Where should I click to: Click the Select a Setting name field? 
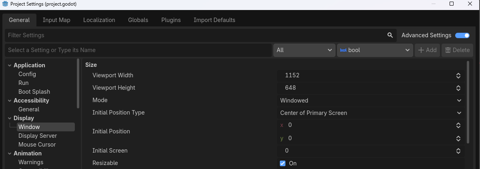click(138, 50)
